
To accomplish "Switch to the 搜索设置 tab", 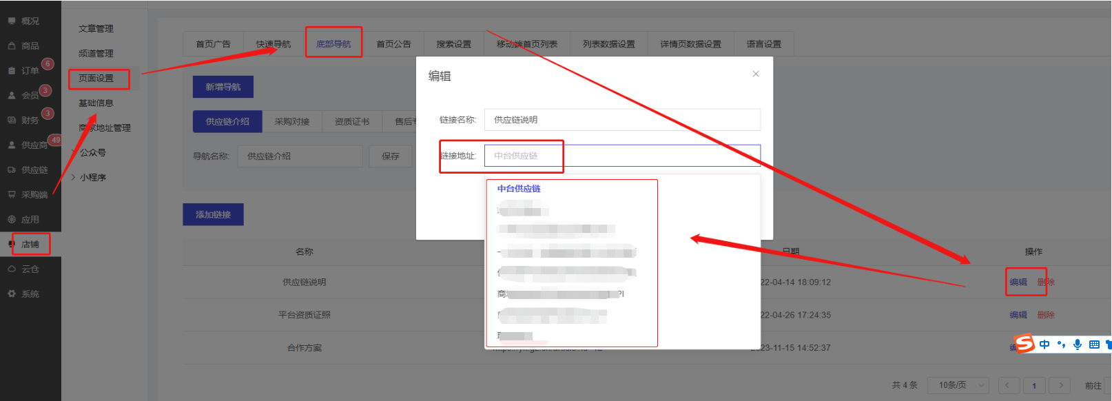I will tap(453, 44).
